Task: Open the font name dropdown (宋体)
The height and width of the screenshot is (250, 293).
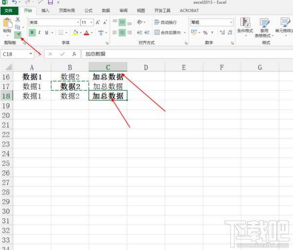Action: (78, 22)
